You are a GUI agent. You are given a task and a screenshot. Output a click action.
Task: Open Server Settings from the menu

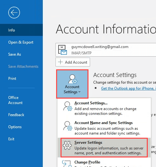pos(104,148)
